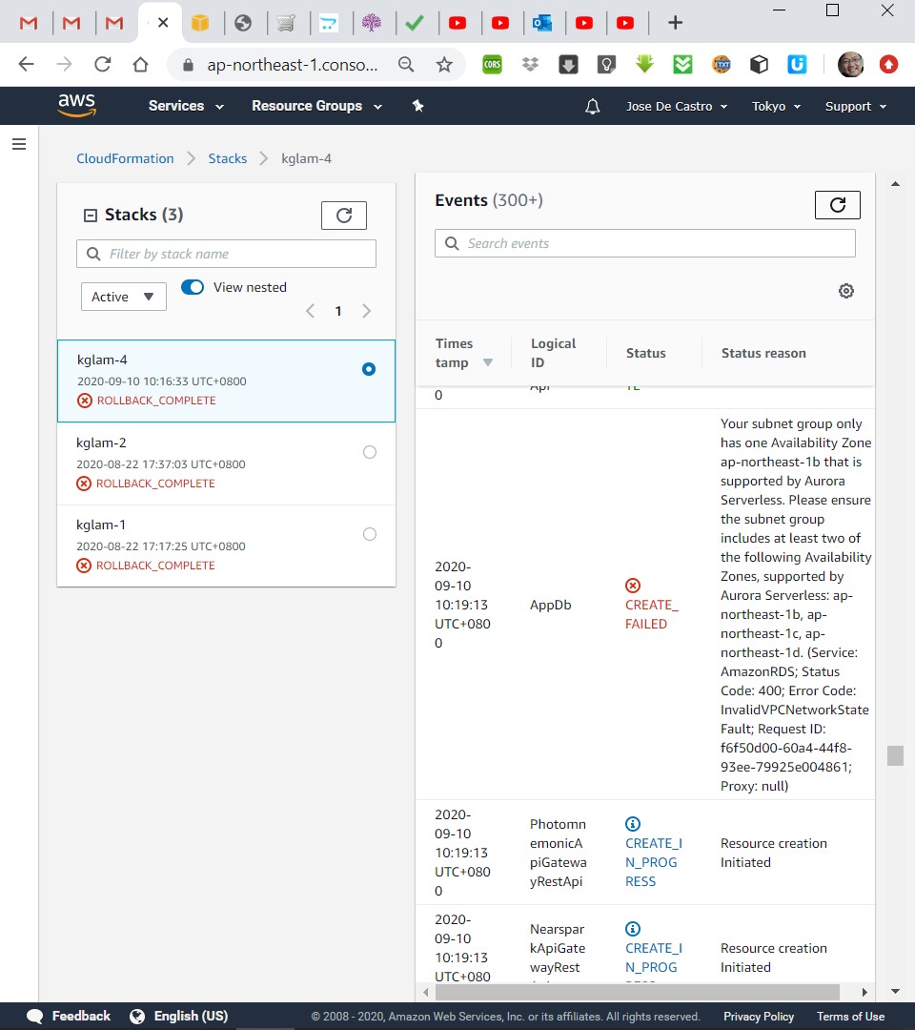Switch to the Outlook browser tab
The image size is (915, 1030).
(542, 24)
